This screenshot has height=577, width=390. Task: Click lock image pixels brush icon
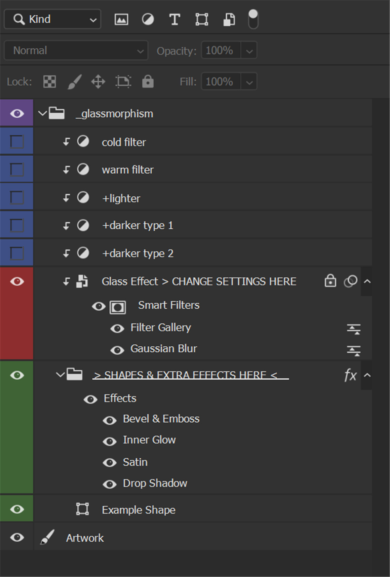(x=74, y=82)
